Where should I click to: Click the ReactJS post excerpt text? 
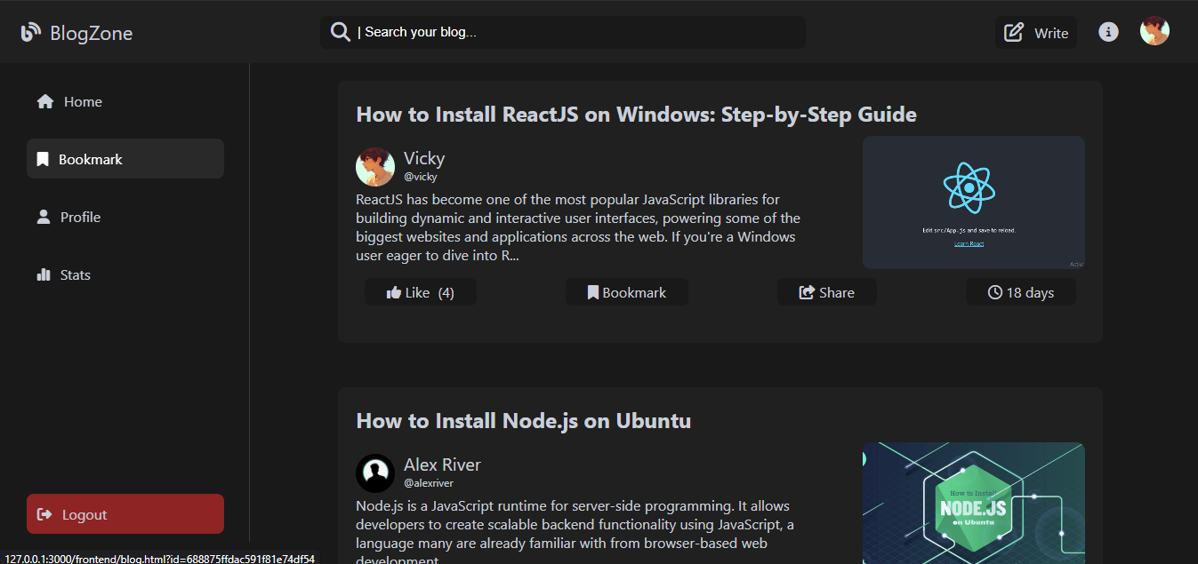tap(578, 227)
